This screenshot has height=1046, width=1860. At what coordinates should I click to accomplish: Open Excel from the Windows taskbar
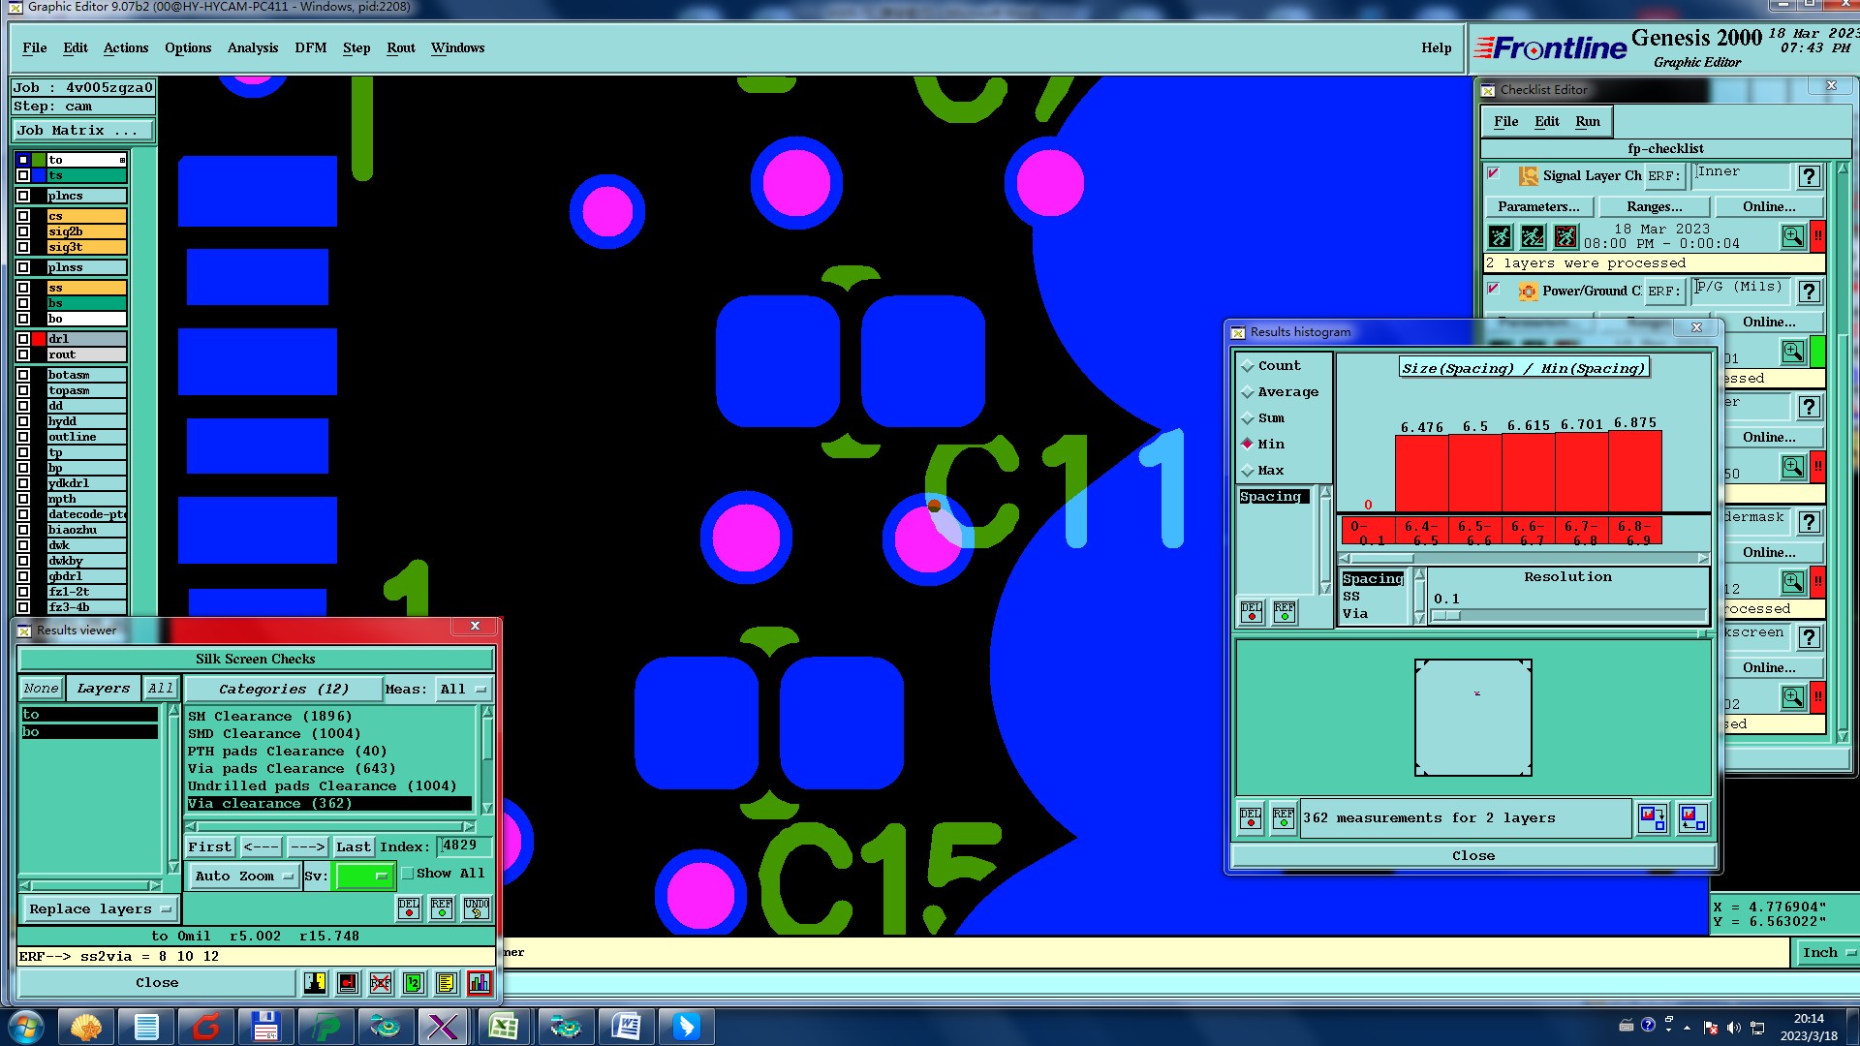[504, 1026]
